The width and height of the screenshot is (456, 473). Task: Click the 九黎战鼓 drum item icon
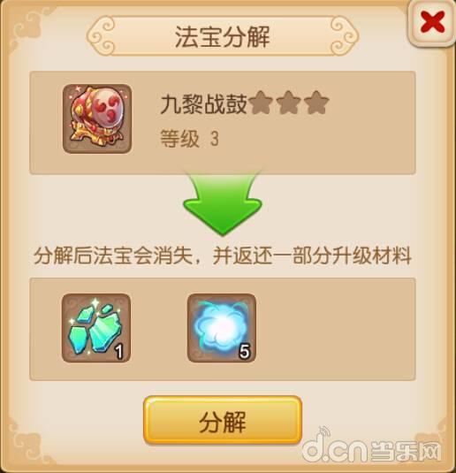point(97,118)
